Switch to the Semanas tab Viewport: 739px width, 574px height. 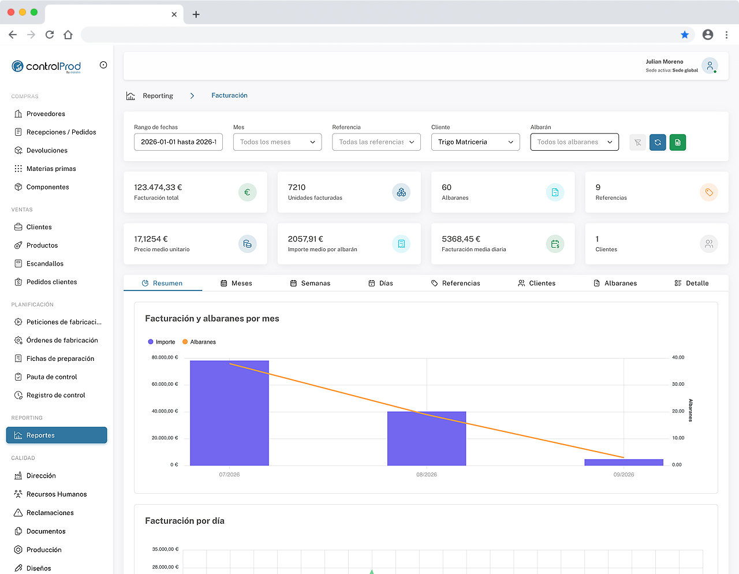coord(310,284)
